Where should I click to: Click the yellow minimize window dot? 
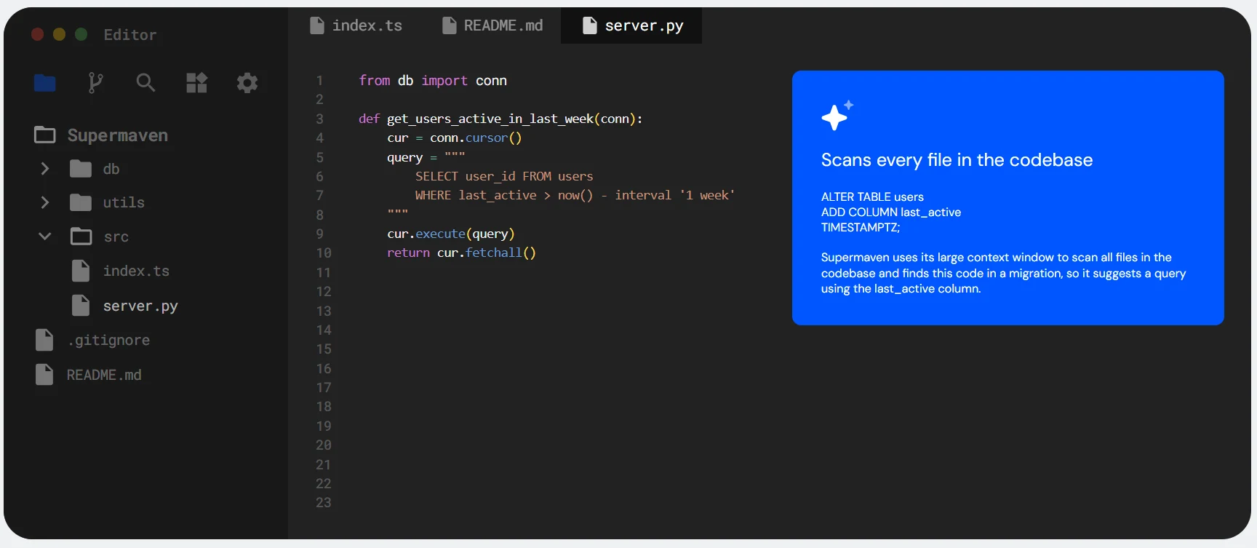[60, 34]
